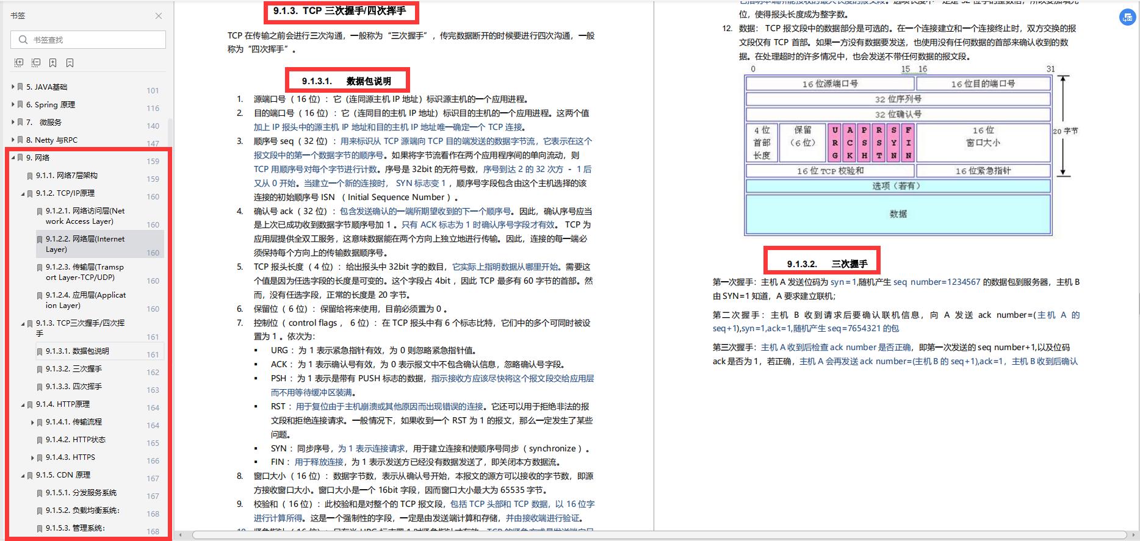The width and height of the screenshot is (1140, 541).
Task: Open bookmark 9.1.3.3. 四次挥手
Action: [74, 386]
